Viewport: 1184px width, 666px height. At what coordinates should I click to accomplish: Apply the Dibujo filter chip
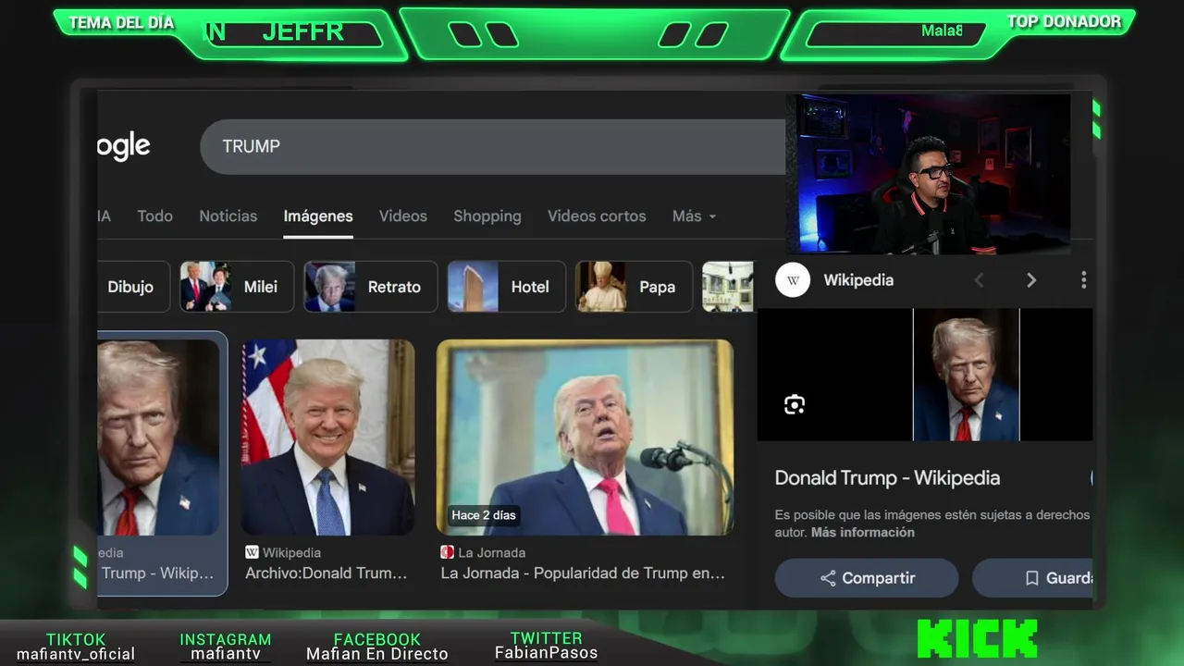(x=133, y=287)
